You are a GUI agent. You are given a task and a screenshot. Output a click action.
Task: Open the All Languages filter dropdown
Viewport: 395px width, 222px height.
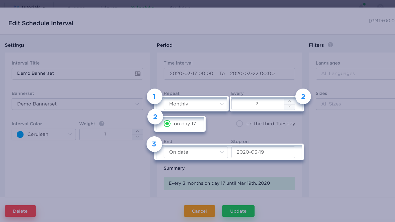pos(355,74)
